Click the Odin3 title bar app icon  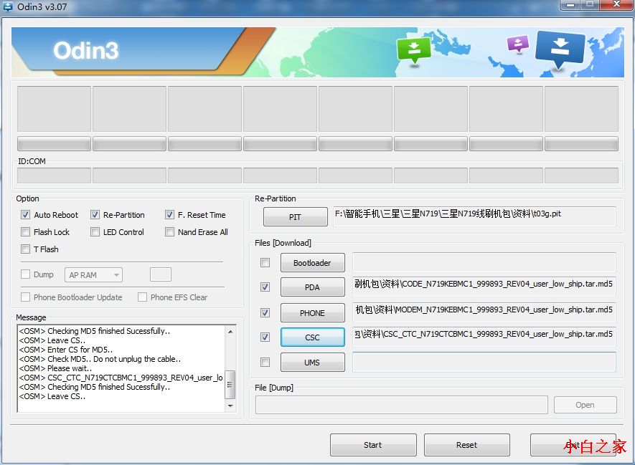pyautogui.click(x=8, y=6)
